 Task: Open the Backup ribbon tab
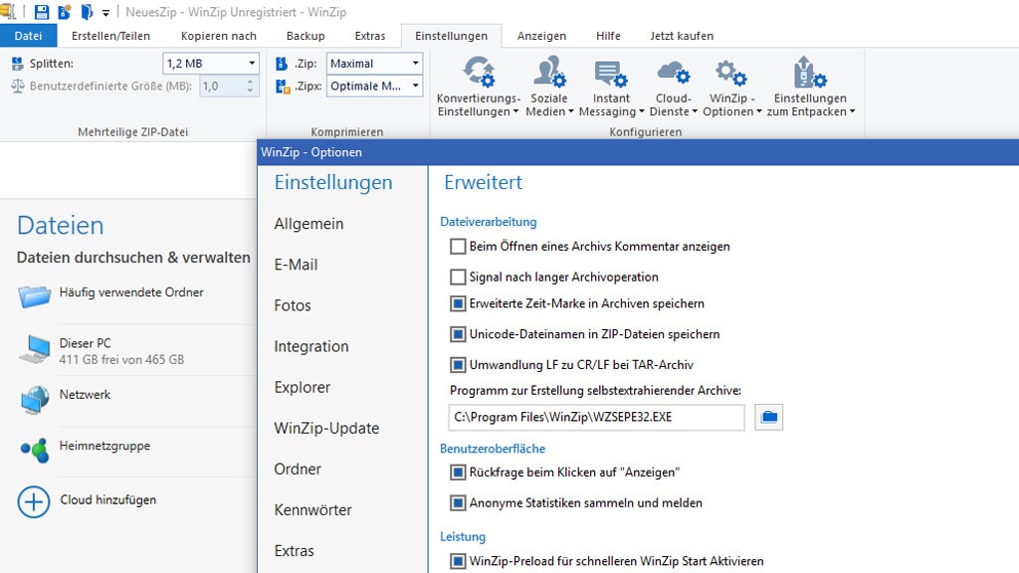pyautogui.click(x=306, y=36)
